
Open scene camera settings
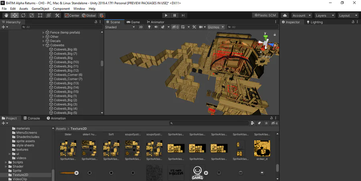point(201,27)
